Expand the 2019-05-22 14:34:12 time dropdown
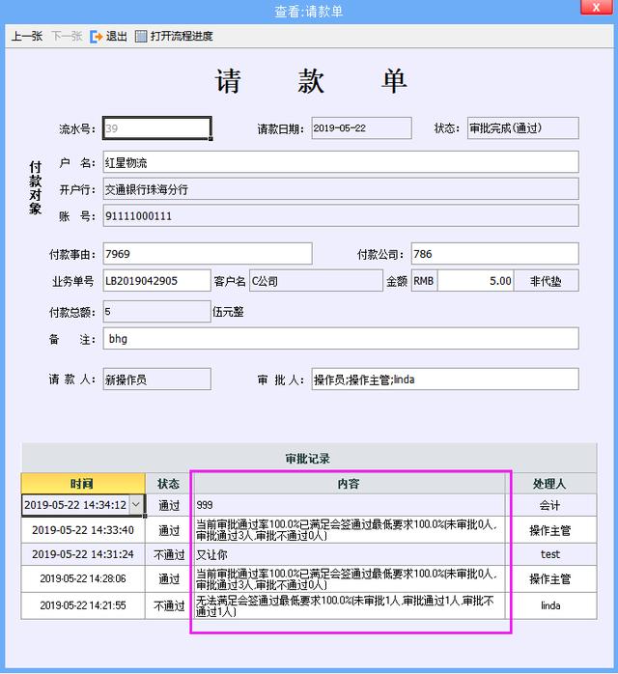The image size is (618, 674). click(136, 505)
